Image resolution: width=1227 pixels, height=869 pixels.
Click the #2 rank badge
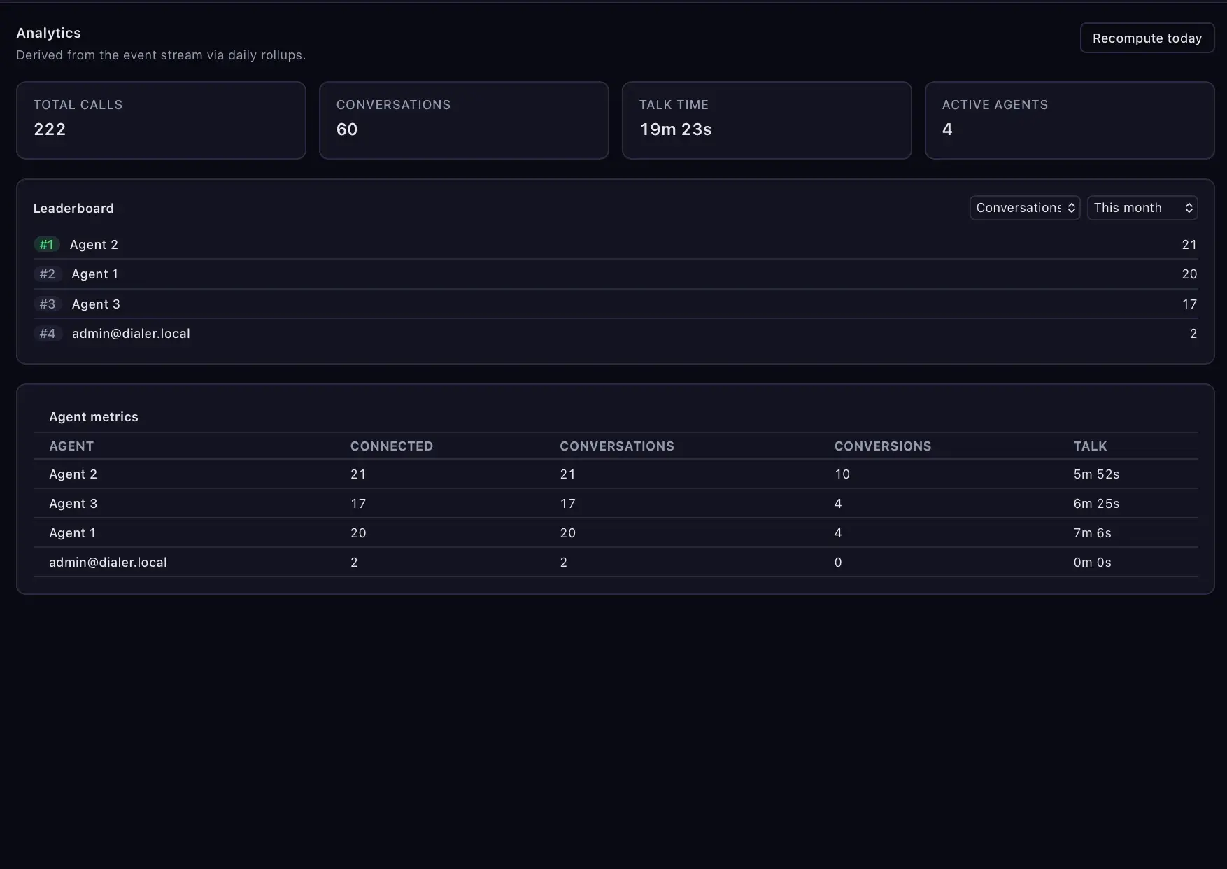click(x=48, y=274)
